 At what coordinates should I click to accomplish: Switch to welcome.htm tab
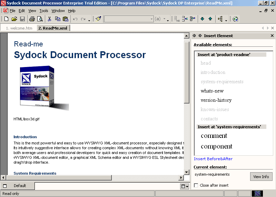click(19, 28)
